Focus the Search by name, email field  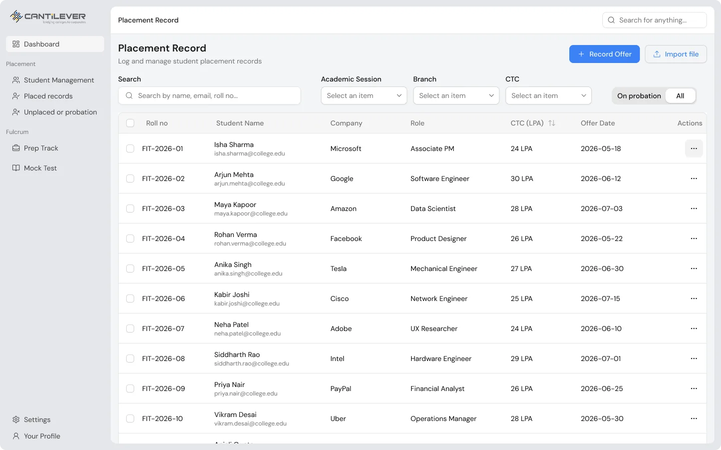(209, 95)
